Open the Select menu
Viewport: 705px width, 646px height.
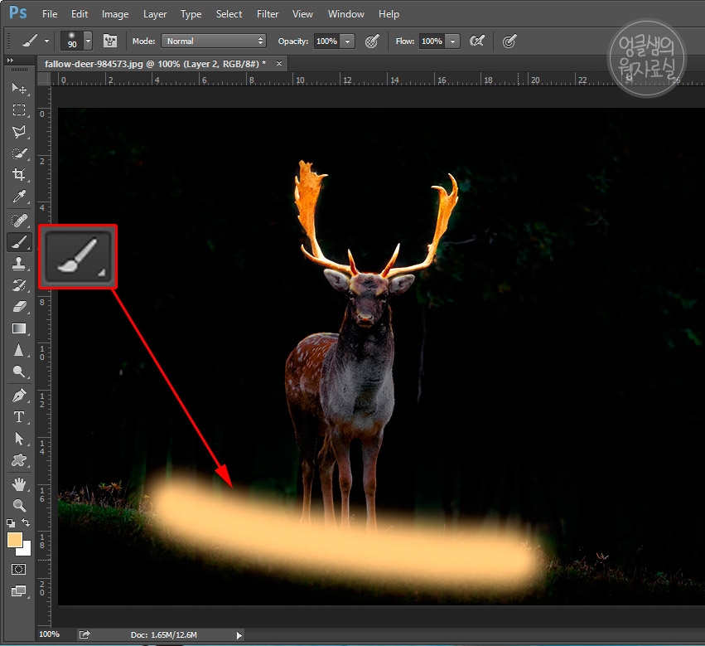point(229,14)
